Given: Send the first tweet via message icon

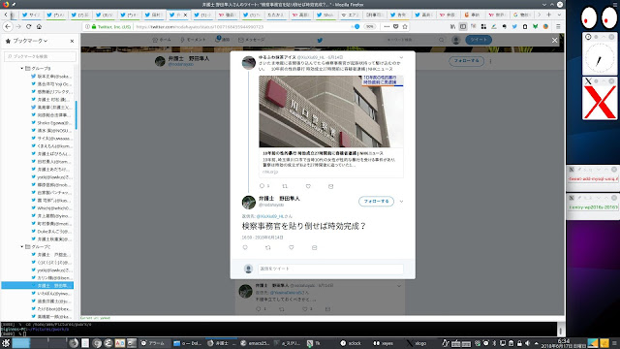Looking at the screenshot, I should coord(331,186).
